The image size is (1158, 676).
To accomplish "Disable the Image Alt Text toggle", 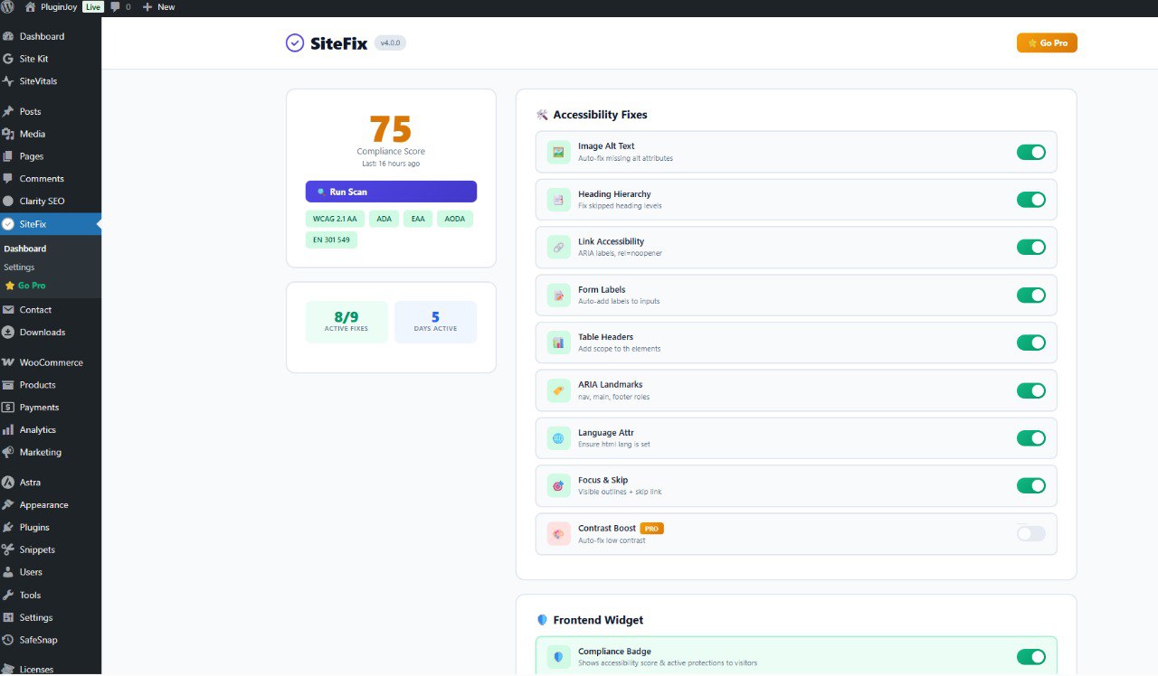I will [x=1030, y=152].
